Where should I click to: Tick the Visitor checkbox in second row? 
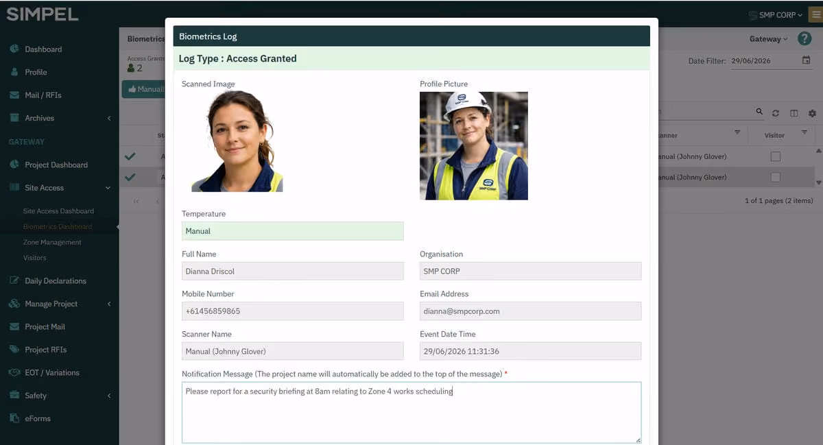[x=775, y=177]
